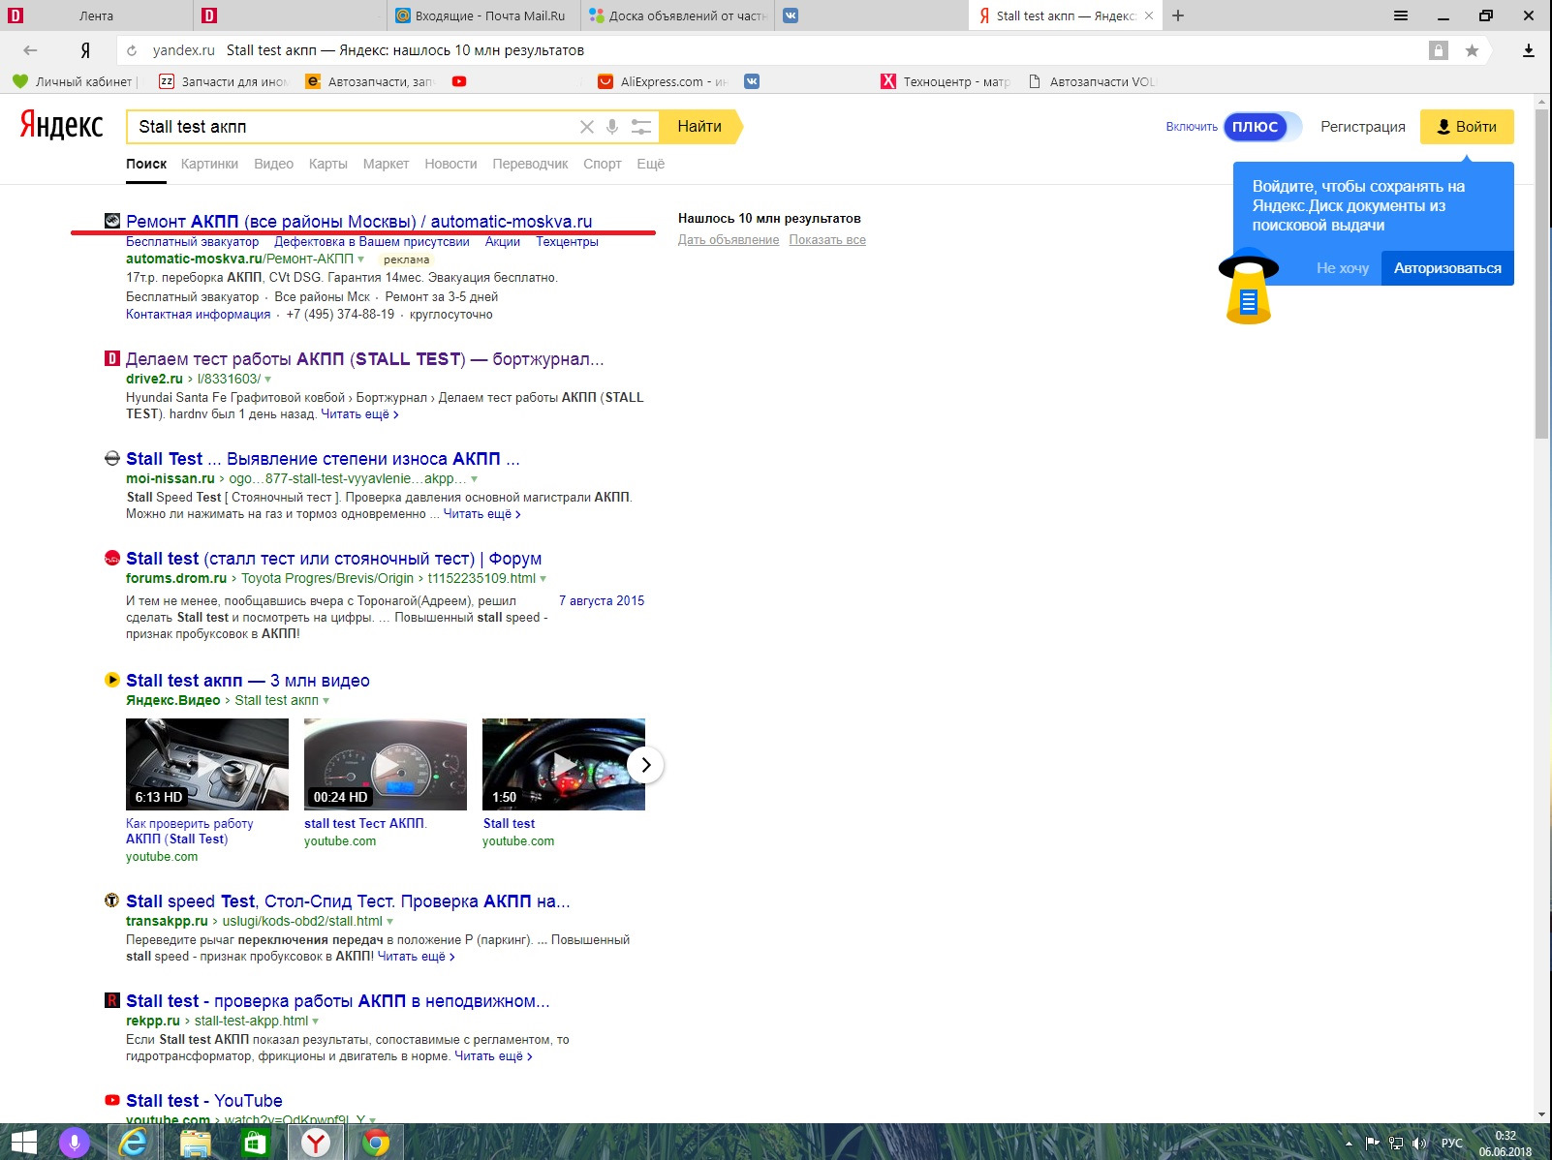Open the VK bookmark icon
The image size is (1552, 1160).
click(x=752, y=81)
